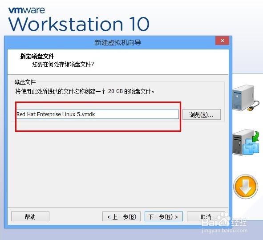Image resolution: width=263 pixels, height=240 pixels.
Task: Open the 浏览(R)... browse button
Action: point(202,114)
